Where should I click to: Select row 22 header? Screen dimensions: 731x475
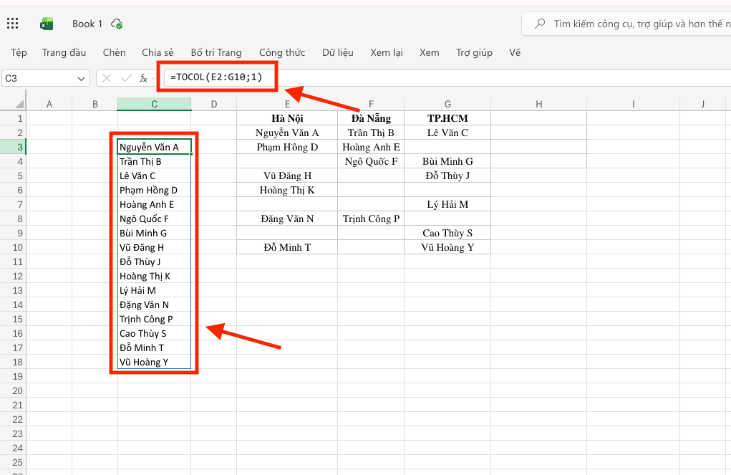pos(13,419)
